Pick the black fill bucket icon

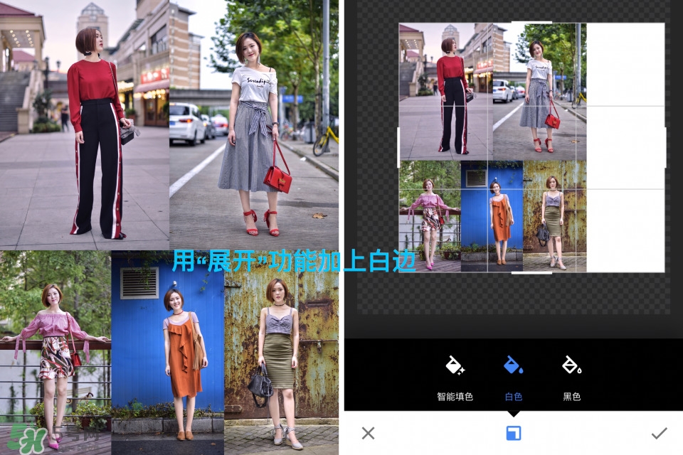[x=571, y=365]
